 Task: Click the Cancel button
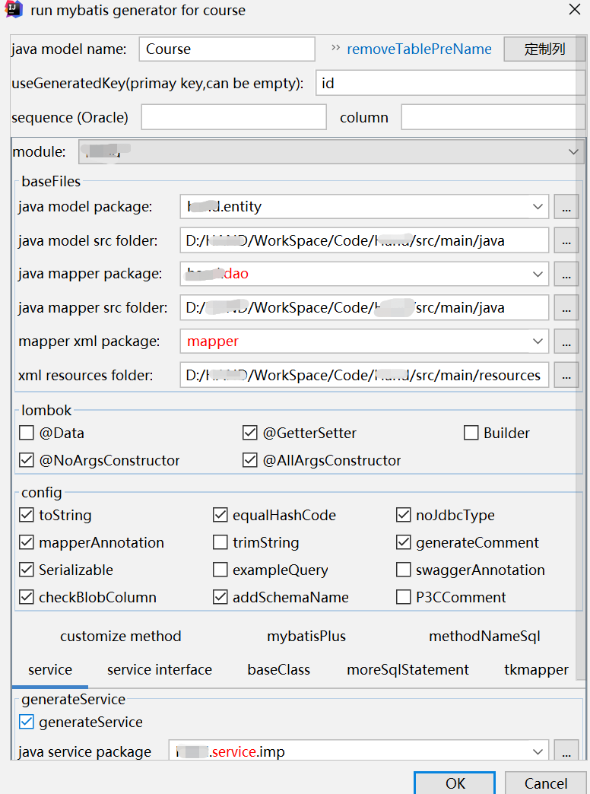pos(545,783)
